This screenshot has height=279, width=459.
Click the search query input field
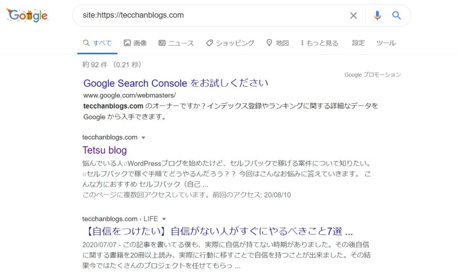point(211,15)
